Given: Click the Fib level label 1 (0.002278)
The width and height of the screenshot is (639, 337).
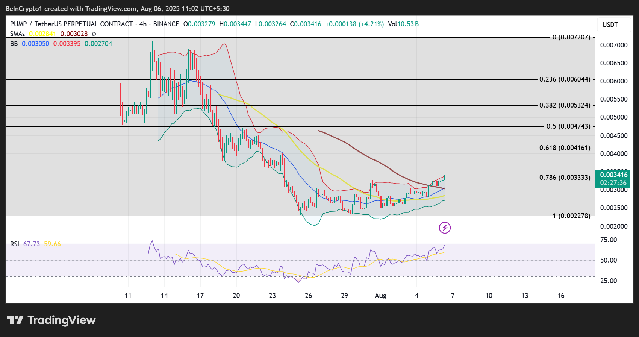Looking at the screenshot, I should (571, 216).
